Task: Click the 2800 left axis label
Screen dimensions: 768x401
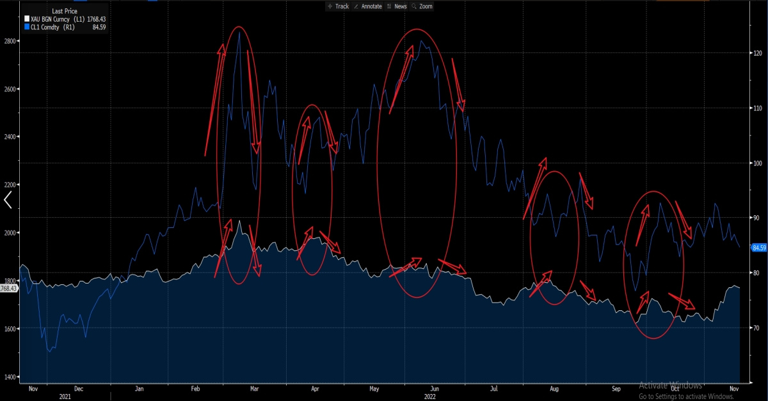Action: [x=9, y=41]
